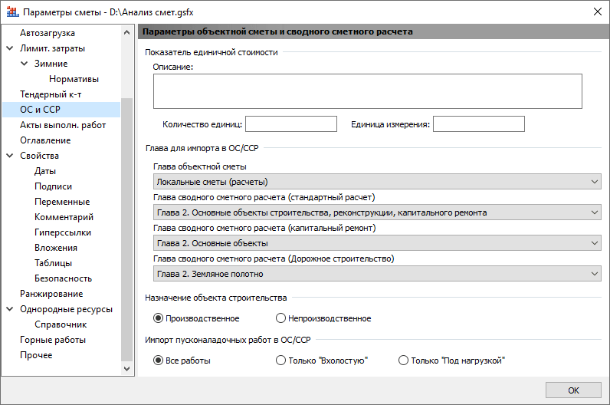Screen dimensions: 610x405
Task: Focus the Количество единиц field
Action: [x=291, y=123]
